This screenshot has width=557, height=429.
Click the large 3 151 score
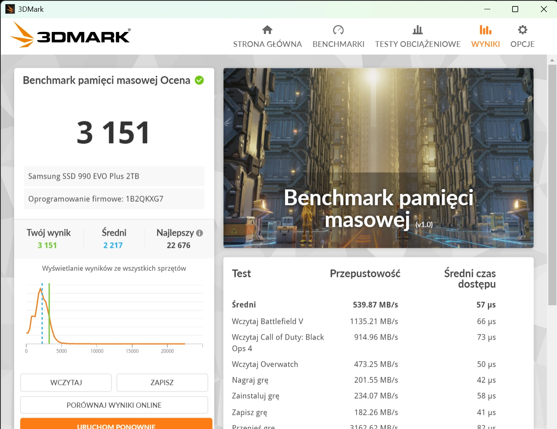coord(113,133)
